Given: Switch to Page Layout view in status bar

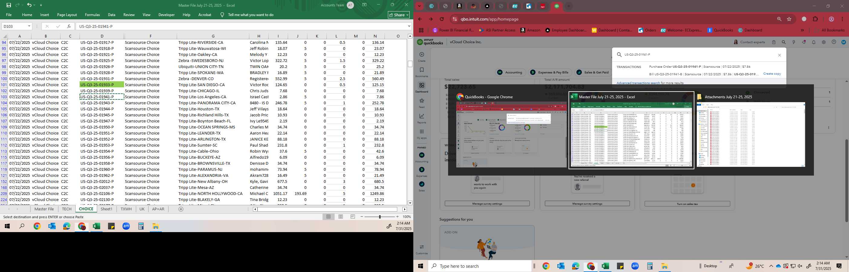Looking at the screenshot, I should click(341, 217).
